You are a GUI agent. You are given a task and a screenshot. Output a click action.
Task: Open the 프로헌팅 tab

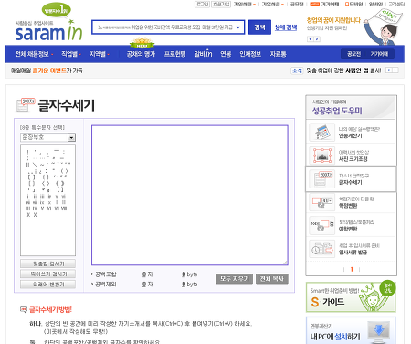(x=174, y=54)
